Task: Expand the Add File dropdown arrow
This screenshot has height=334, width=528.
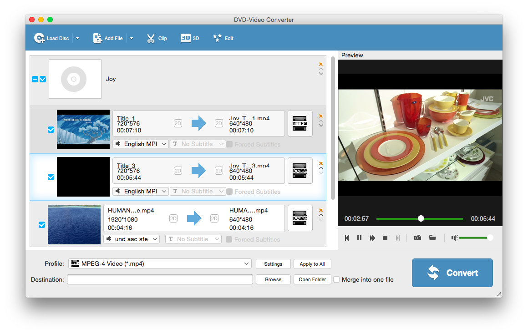Action: click(131, 38)
